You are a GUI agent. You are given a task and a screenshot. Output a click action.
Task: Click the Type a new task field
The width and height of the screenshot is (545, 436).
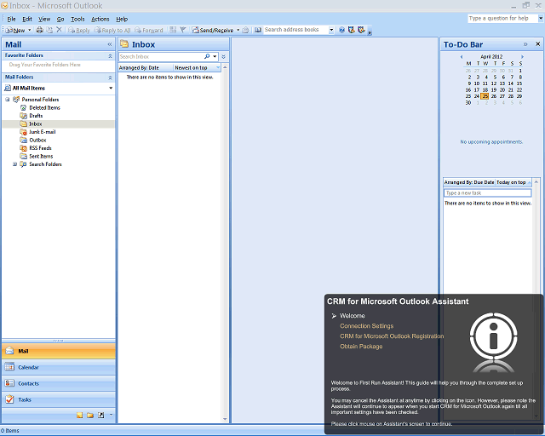(488, 193)
